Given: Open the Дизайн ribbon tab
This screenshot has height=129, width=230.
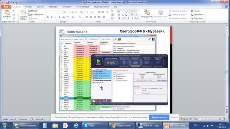Looking at the screenshot, I should [x=40, y=7].
